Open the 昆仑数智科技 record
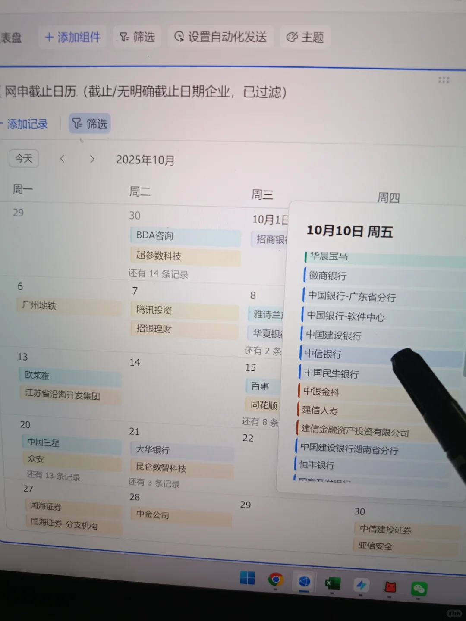The image size is (466, 621). click(183, 469)
